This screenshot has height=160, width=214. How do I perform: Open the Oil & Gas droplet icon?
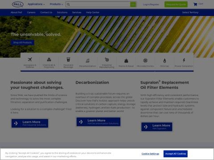coord(165,60)
